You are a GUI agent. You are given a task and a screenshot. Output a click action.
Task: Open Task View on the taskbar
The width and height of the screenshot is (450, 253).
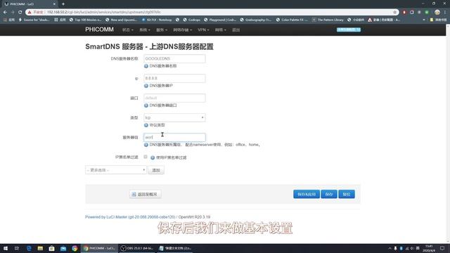[17, 248]
